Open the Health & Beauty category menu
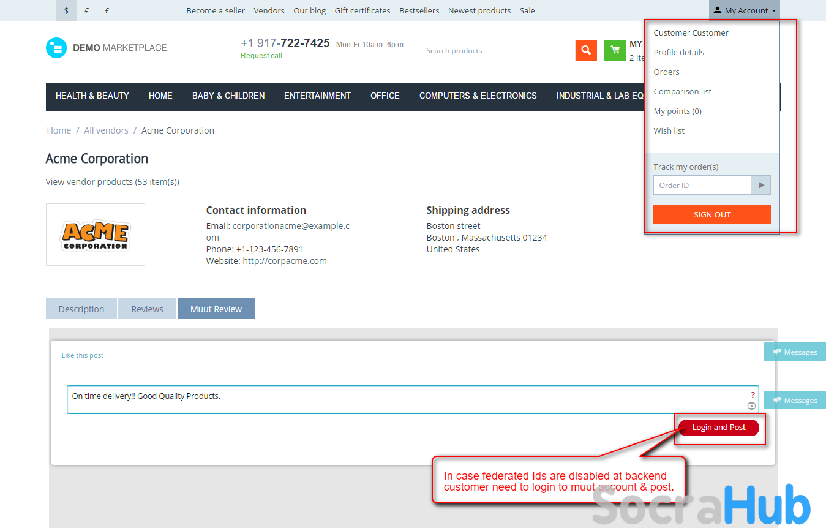The width and height of the screenshot is (826, 528). pyautogui.click(x=92, y=96)
